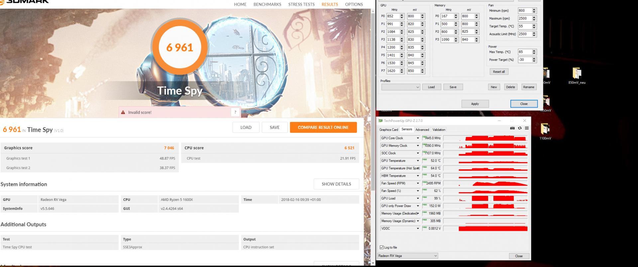
Task: Click the LOAD button in 3DMark
Action: point(246,128)
